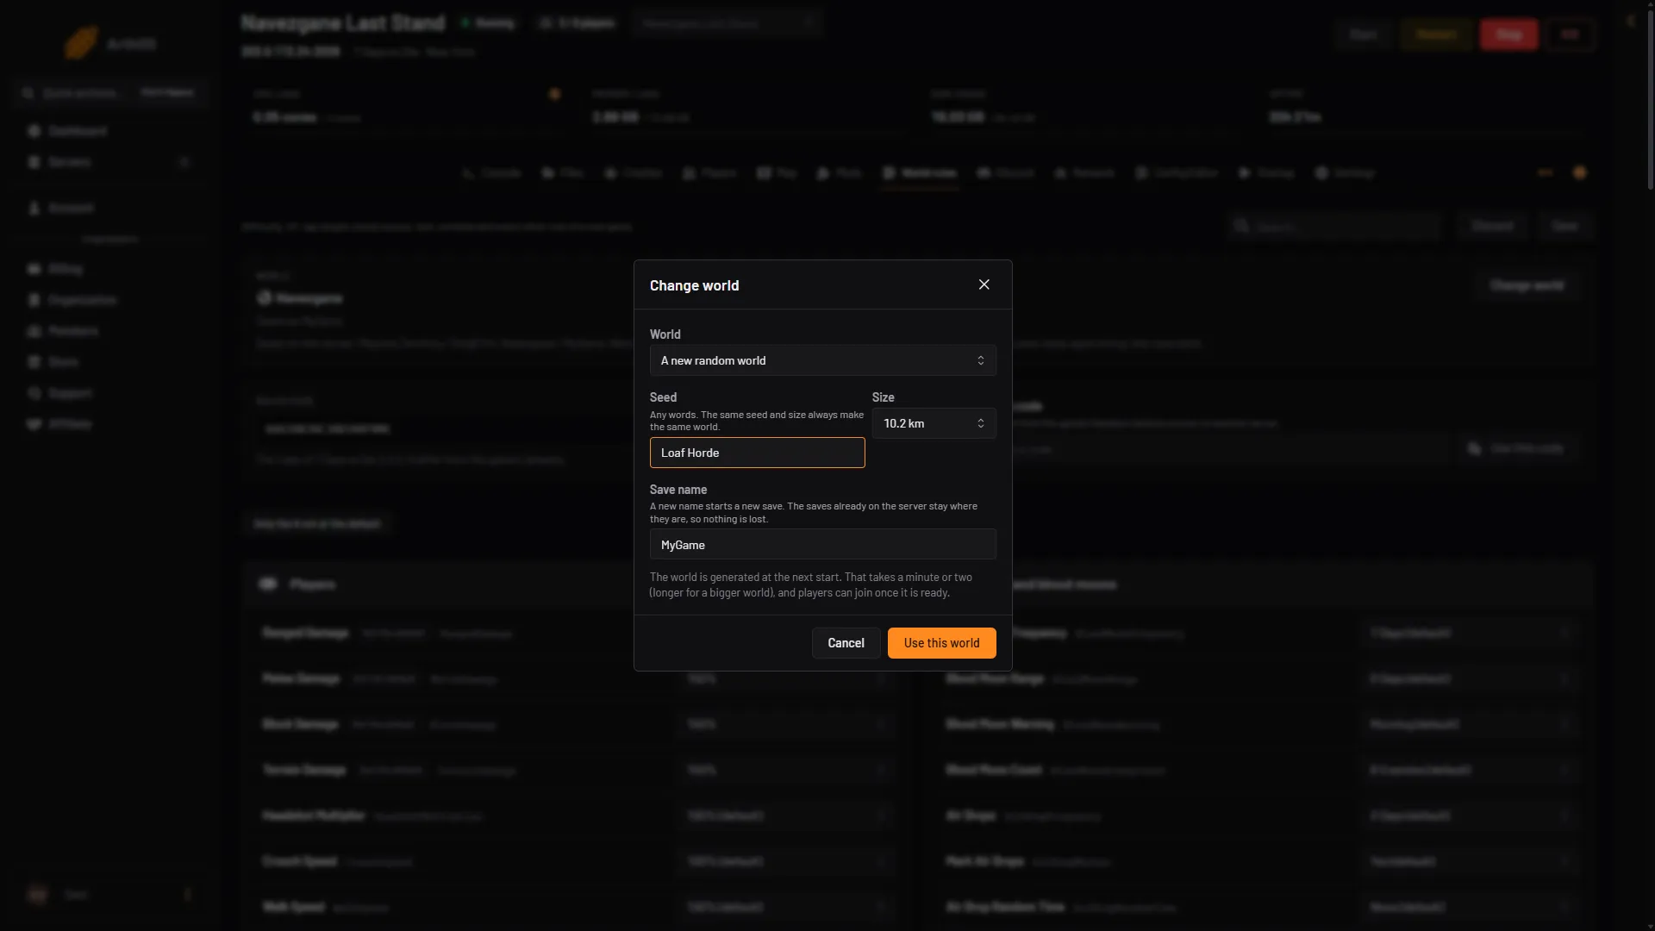Cancel the world change
Screen dimensions: 1655x931
click(846, 643)
